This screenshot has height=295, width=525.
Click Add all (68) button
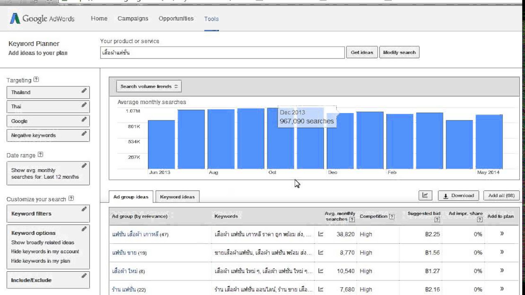(501, 195)
